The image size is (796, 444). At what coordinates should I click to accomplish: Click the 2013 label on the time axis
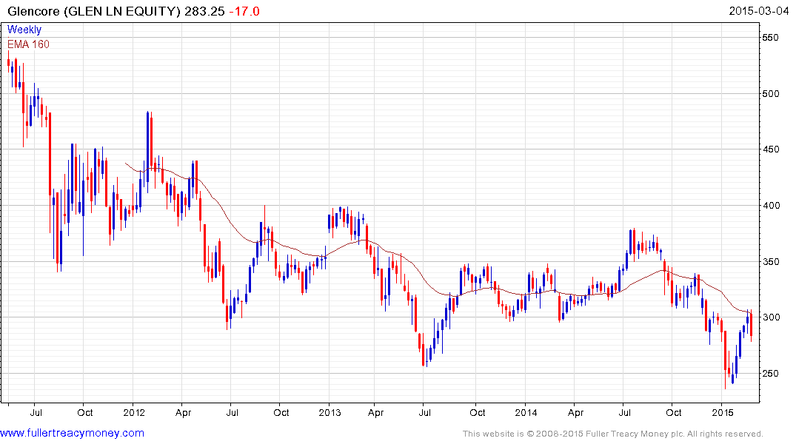[x=330, y=412]
